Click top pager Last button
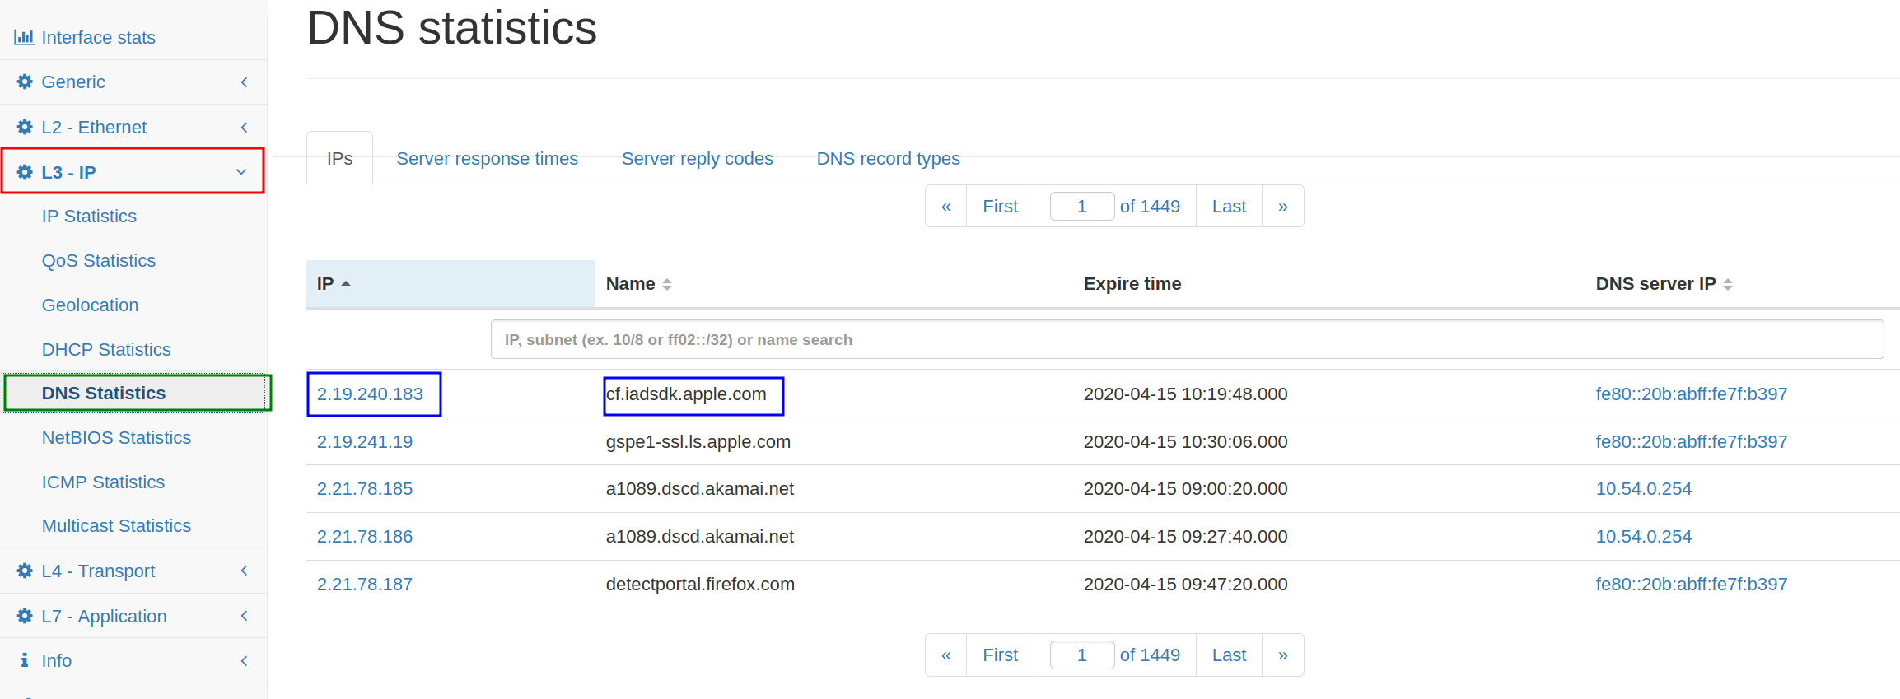 1229,206
